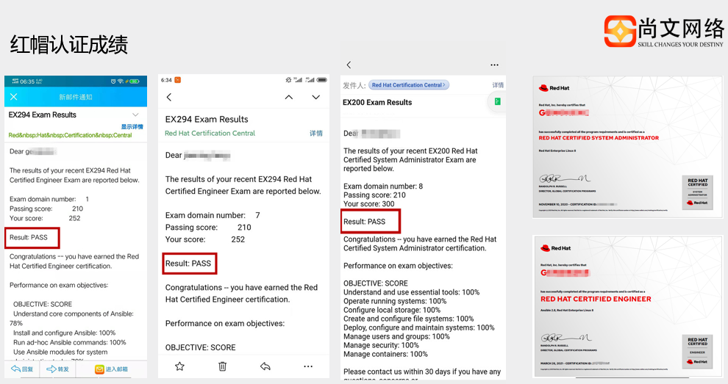Open more options in second email bottom bar
This screenshot has height=384, width=728.
[308, 366]
